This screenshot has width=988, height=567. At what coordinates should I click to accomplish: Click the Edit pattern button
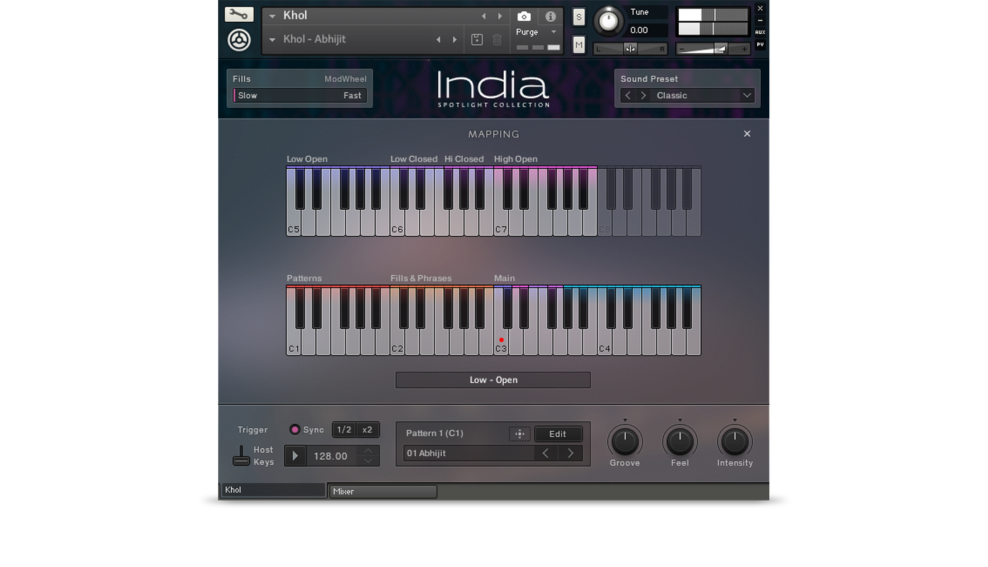(x=558, y=434)
